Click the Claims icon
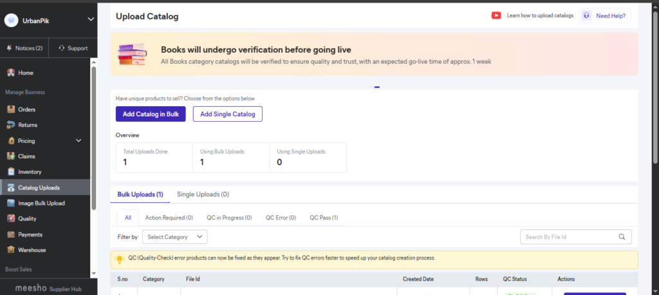 11,156
